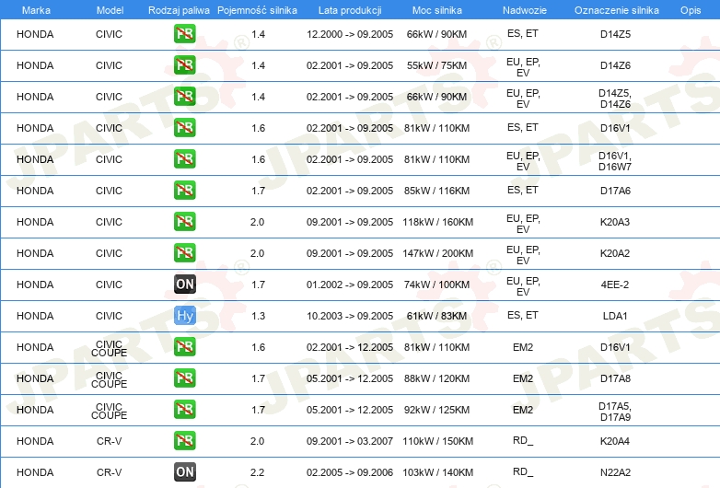
Task: Select engine code D17A8 cell
Action: (615, 378)
